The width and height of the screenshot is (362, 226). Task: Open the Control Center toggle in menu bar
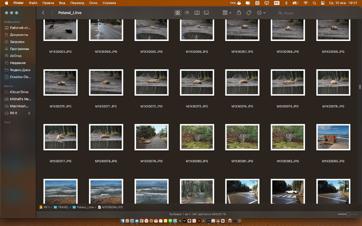pyautogui.click(x=323, y=3)
